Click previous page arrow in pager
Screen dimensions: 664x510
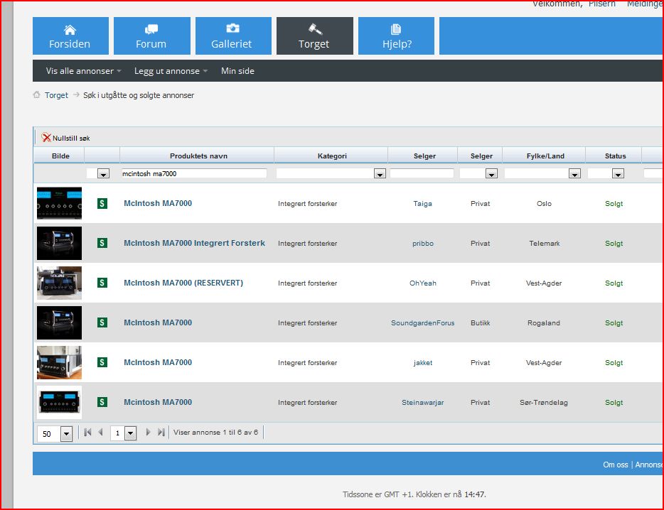click(101, 432)
